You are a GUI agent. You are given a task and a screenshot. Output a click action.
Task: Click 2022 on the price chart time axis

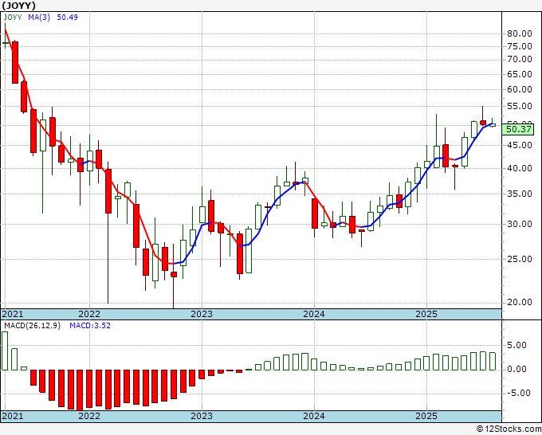point(89,314)
